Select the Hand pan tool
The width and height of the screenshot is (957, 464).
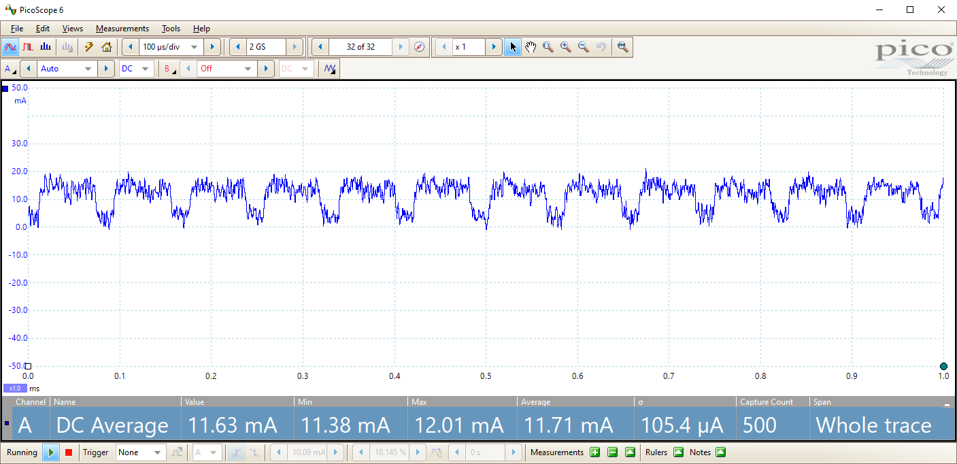click(531, 47)
